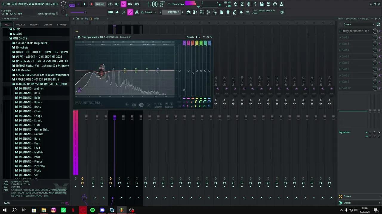
Task: Open the mixer input (none) dropdown at top
Action: [x=358, y=24]
